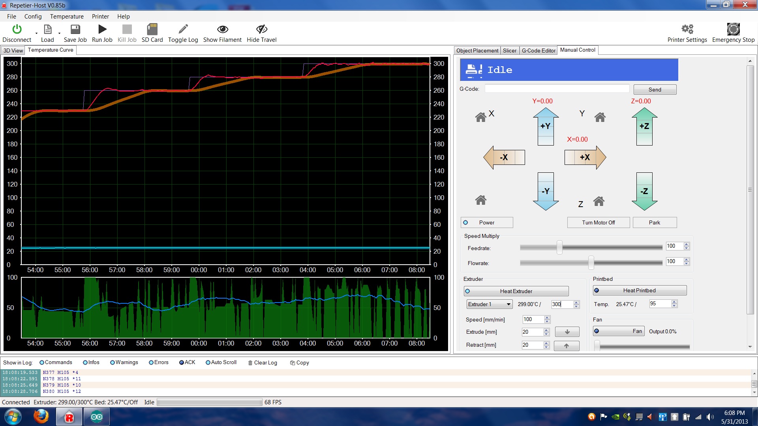The width and height of the screenshot is (758, 426).
Task: Click the Turn Motor Off button
Action: coord(598,222)
